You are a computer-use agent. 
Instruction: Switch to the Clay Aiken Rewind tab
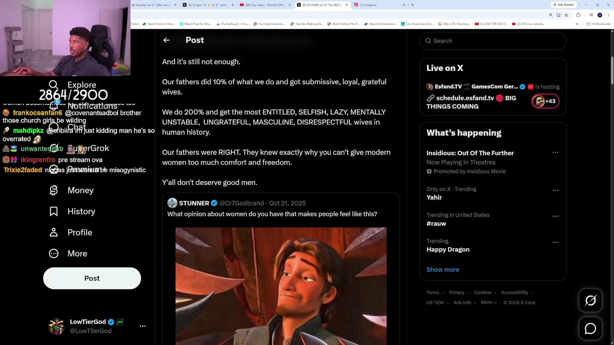point(266,5)
